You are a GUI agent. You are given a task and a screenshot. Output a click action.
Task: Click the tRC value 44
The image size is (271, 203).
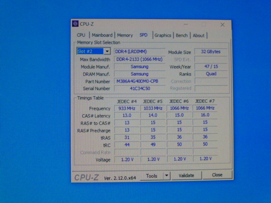pos(127,145)
